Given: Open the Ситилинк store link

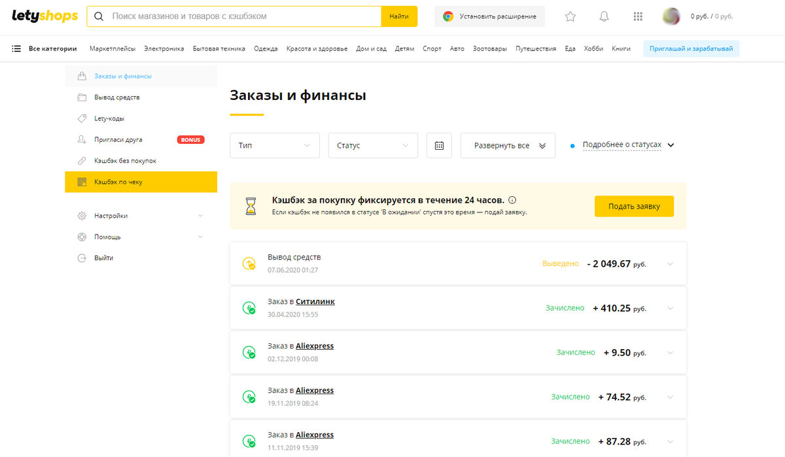Looking at the screenshot, I should 315,301.
